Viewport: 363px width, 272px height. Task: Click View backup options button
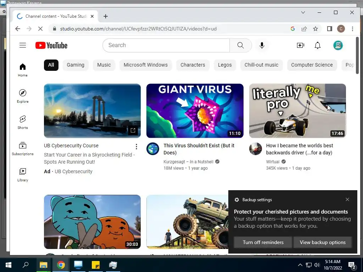tap(323, 242)
